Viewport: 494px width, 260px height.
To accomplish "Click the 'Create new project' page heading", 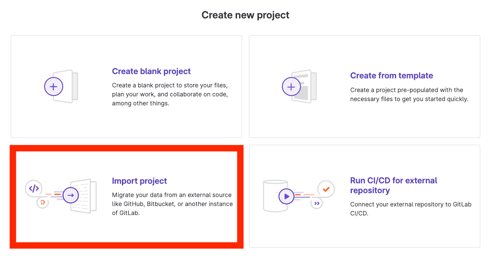I will pyautogui.click(x=245, y=15).
